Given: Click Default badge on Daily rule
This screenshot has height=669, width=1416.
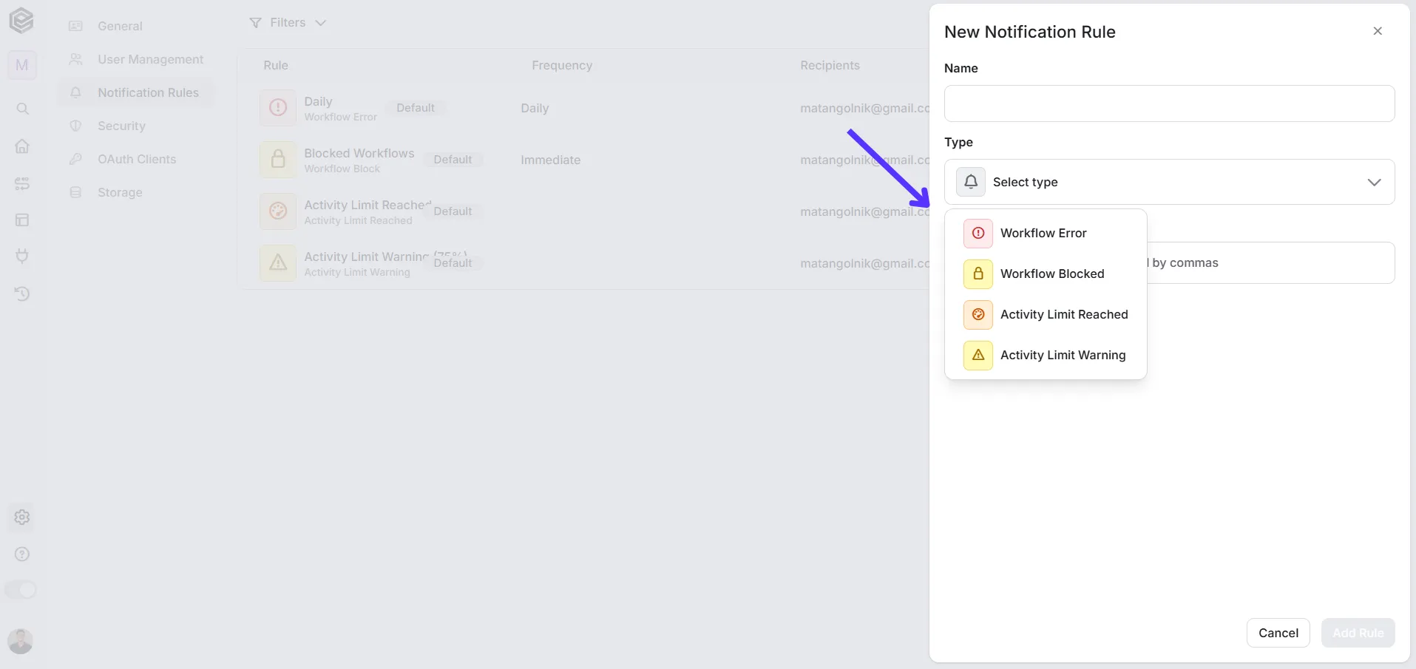Looking at the screenshot, I should click(416, 108).
